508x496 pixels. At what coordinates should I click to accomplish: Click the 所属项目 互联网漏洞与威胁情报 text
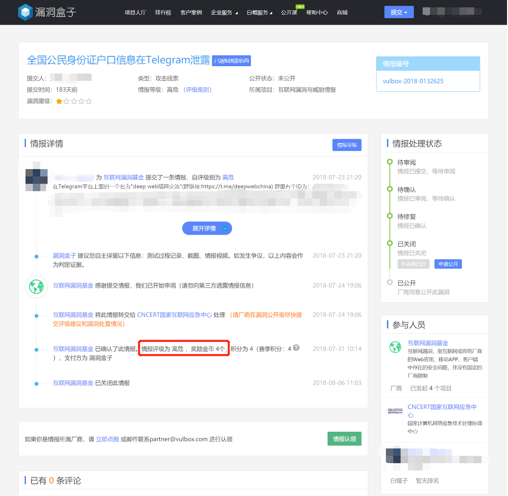pyautogui.click(x=292, y=90)
